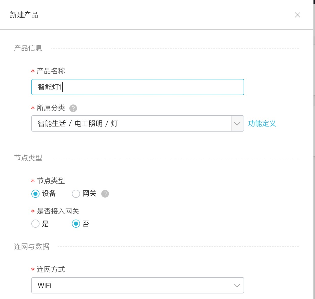
Task: Click the help icon beside 所属分类
Action: pyautogui.click(x=73, y=108)
